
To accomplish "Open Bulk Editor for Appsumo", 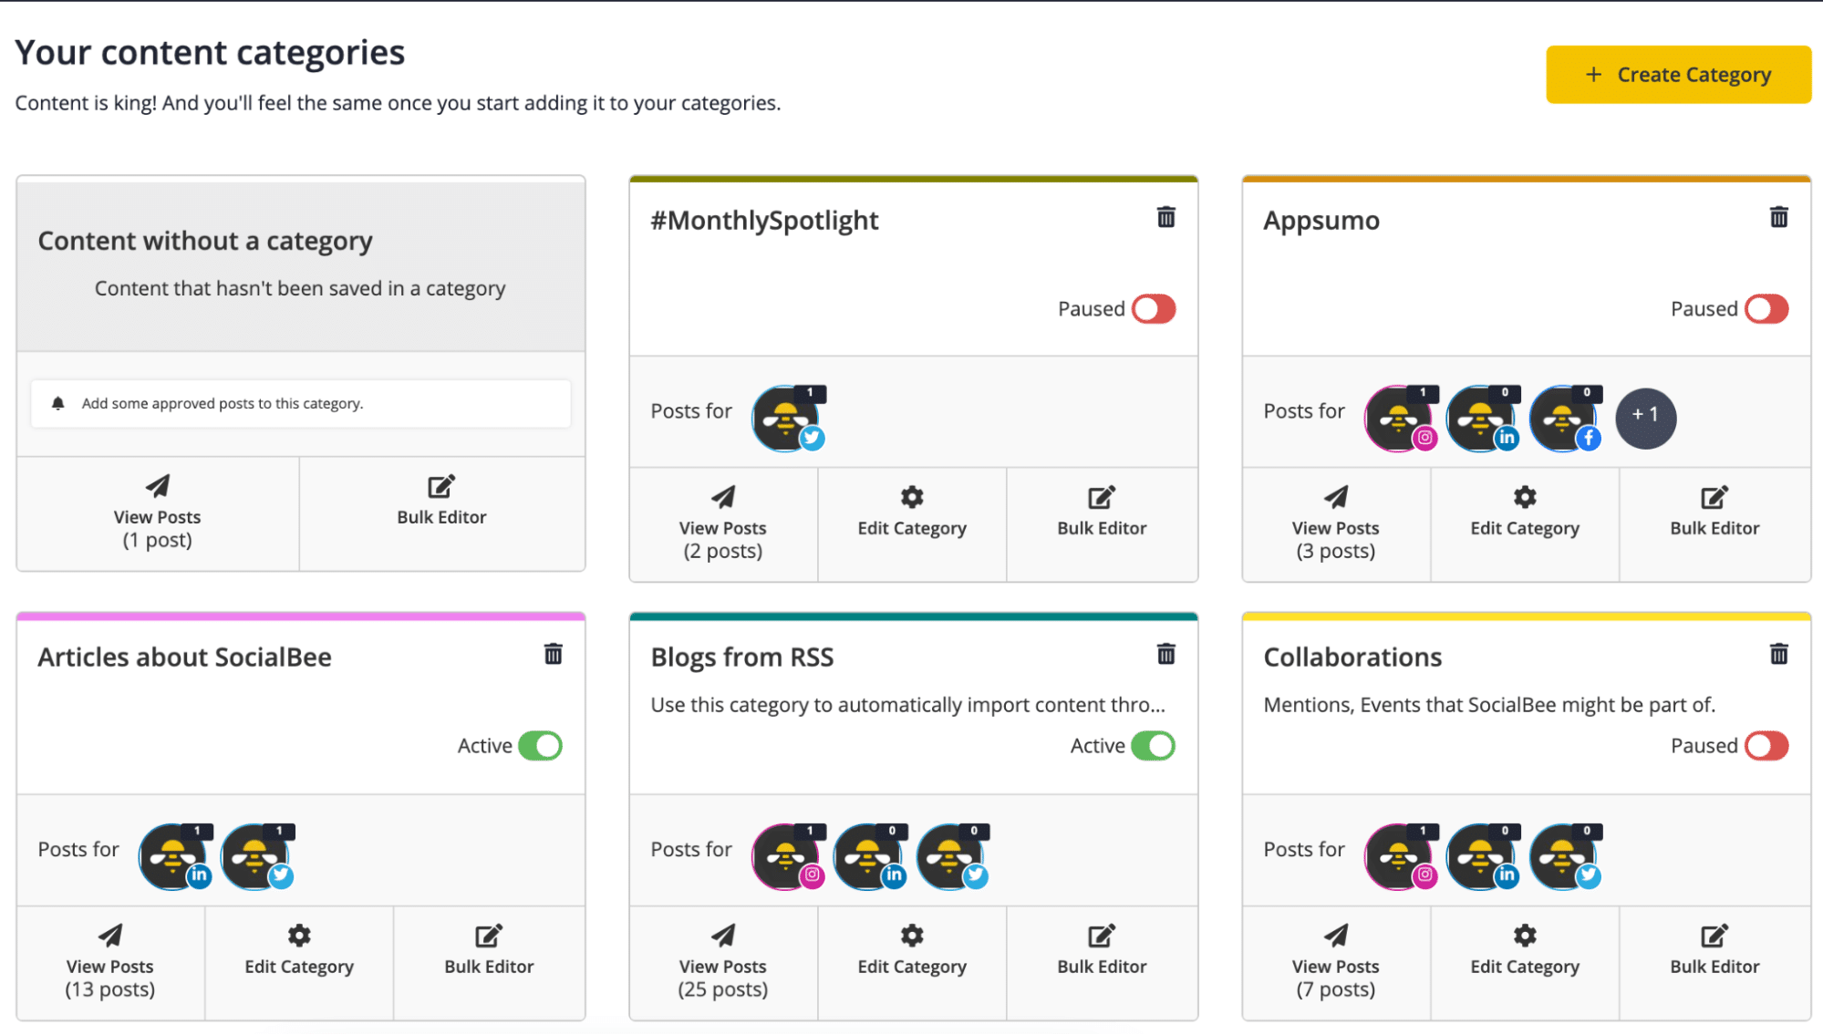I will [x=1714, y=512].
